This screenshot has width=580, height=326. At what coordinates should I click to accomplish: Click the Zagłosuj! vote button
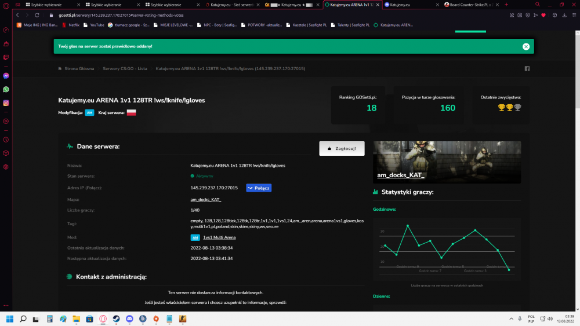(342, 148)
